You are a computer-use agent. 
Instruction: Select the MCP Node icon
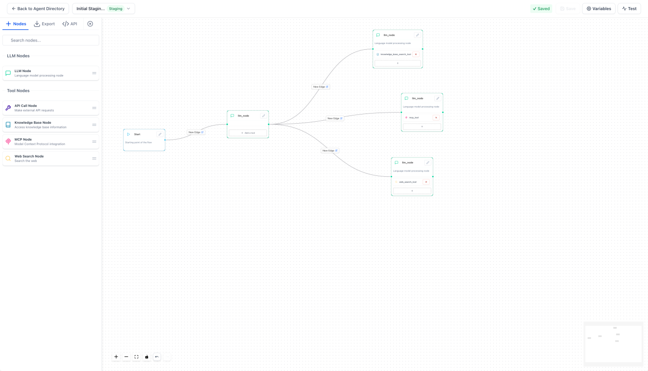click(8, 142)
